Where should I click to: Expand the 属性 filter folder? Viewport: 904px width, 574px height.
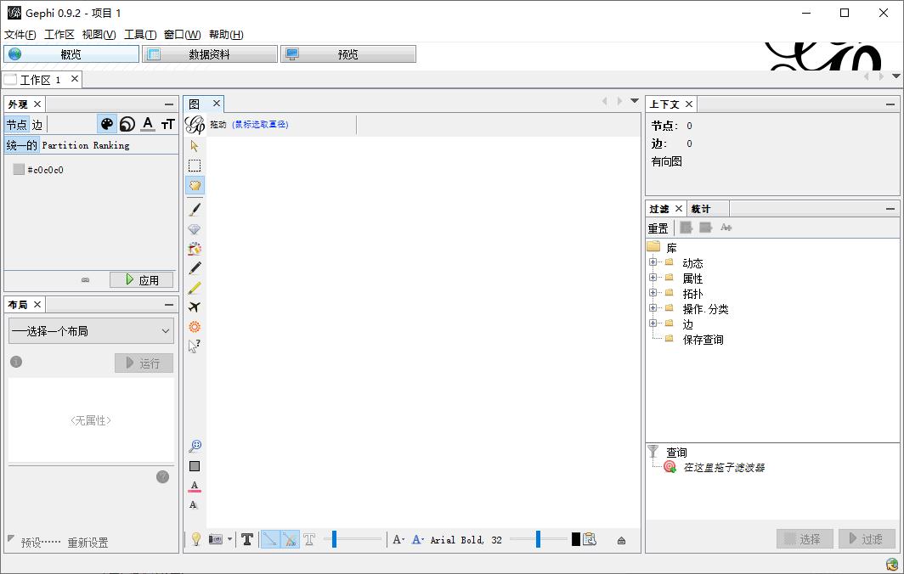pyautogui.click(x=653, y=277)
